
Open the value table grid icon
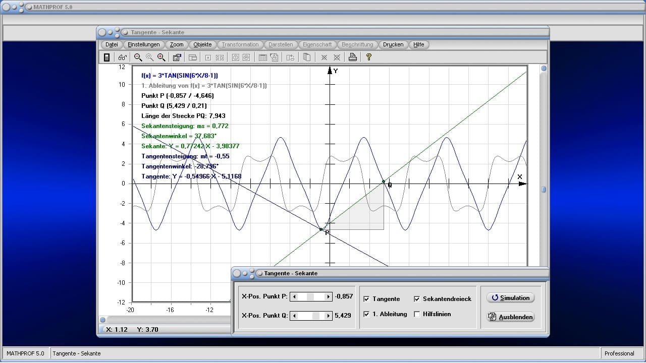coord(262,57)
